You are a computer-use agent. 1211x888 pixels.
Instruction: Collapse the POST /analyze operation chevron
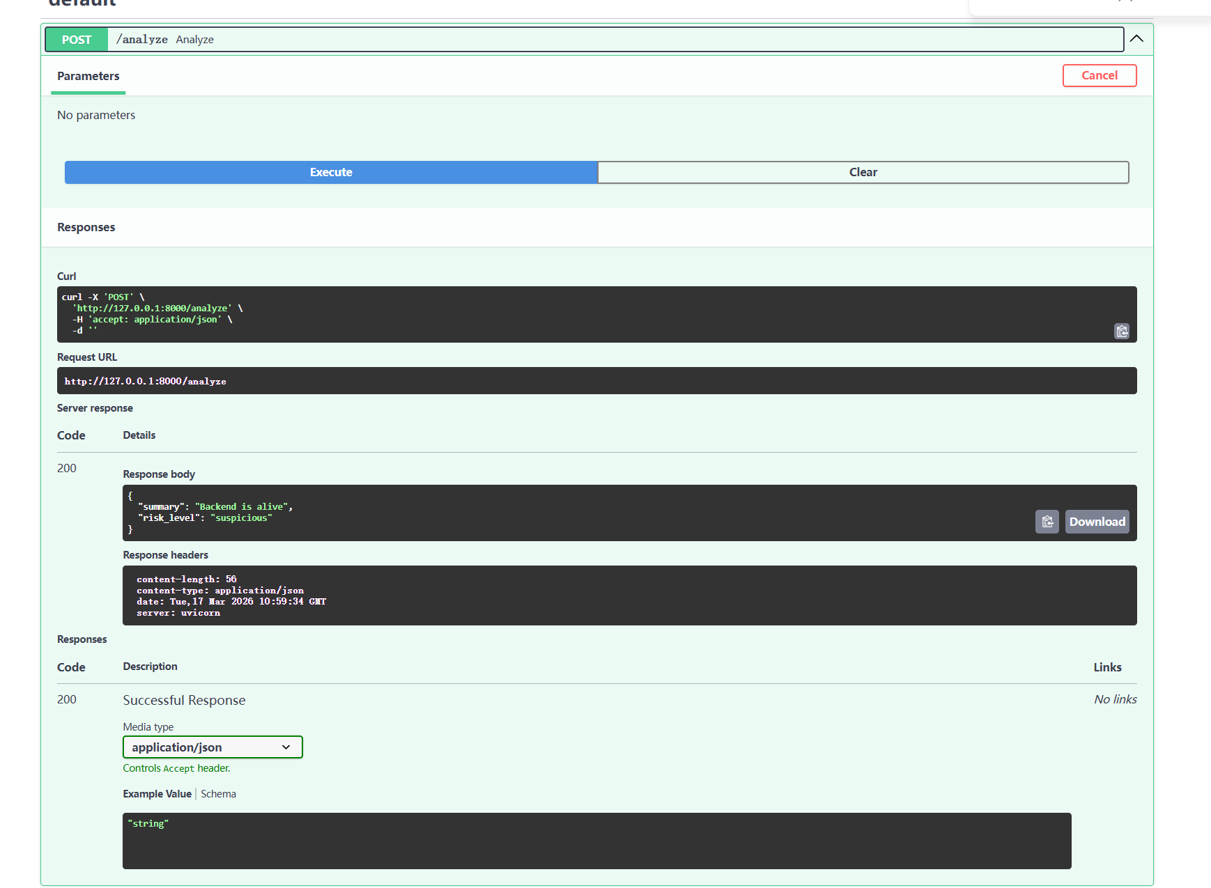(1136, 39)
